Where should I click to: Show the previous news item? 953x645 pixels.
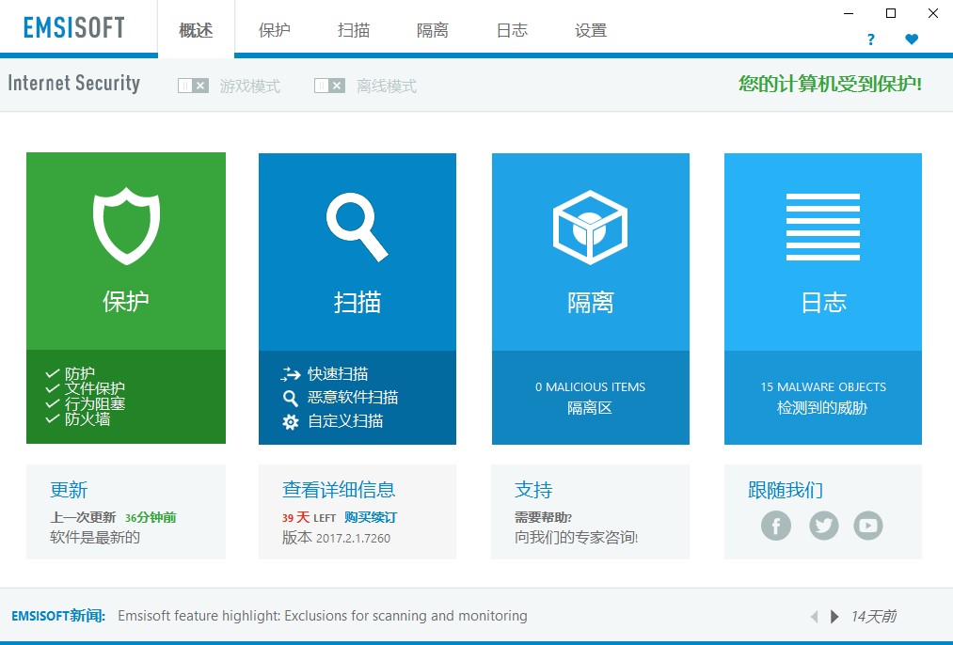coord(815,617)
